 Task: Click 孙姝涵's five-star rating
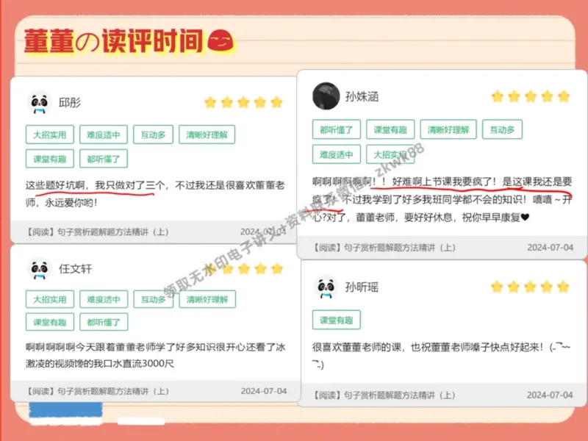point(531,97)
